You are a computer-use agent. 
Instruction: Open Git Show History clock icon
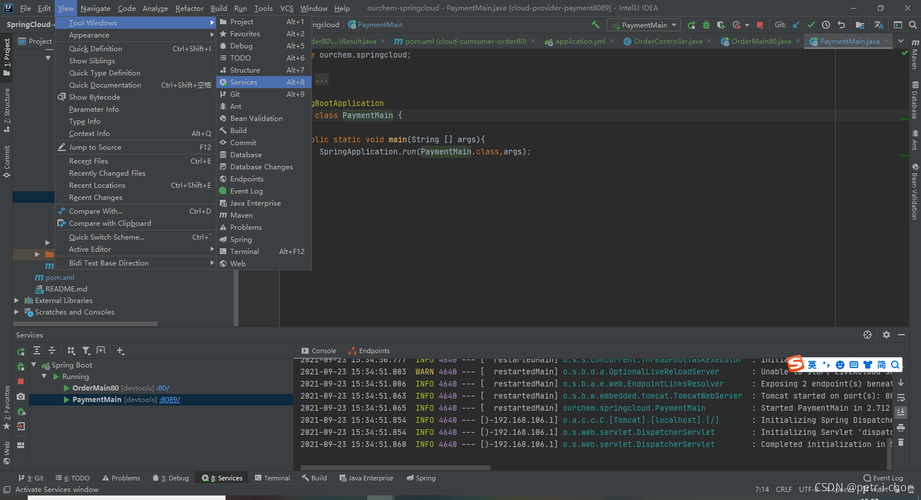[x=826, y=25]
